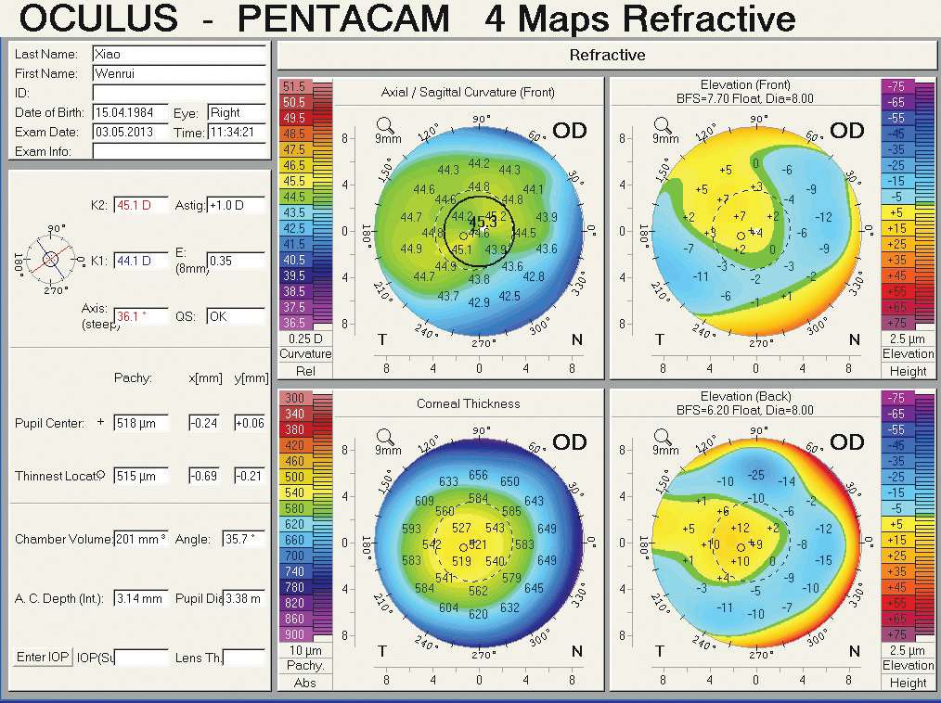
Task: Select the K1 value 44.1 D
Action: coord(141,261)
